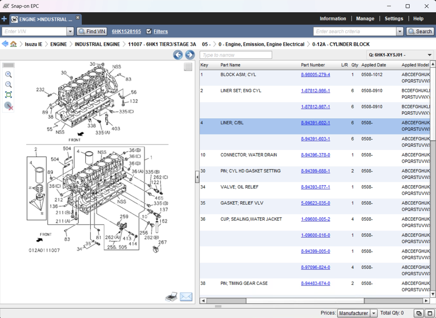This screenshot has height=318, width=436.
Task: Open part number 8-94391-603-1
Action: pyautogui.click(x=316, y=139)
